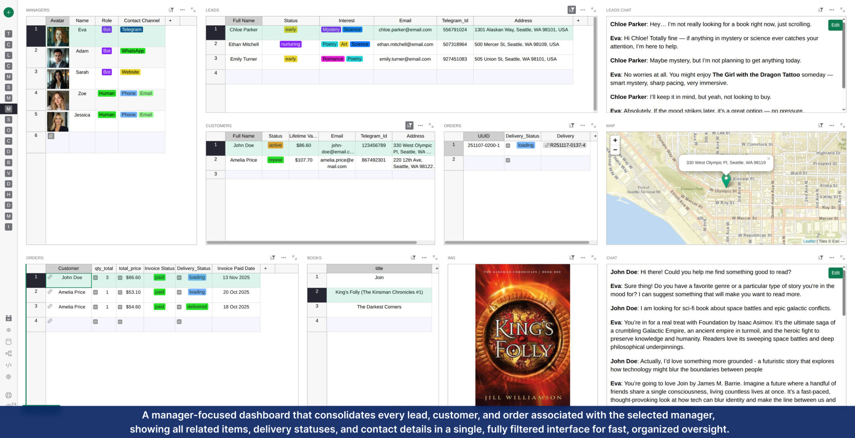Open the help lifebuoy icon
Viewport: 855px width, 438px height.
coord(9,395)
